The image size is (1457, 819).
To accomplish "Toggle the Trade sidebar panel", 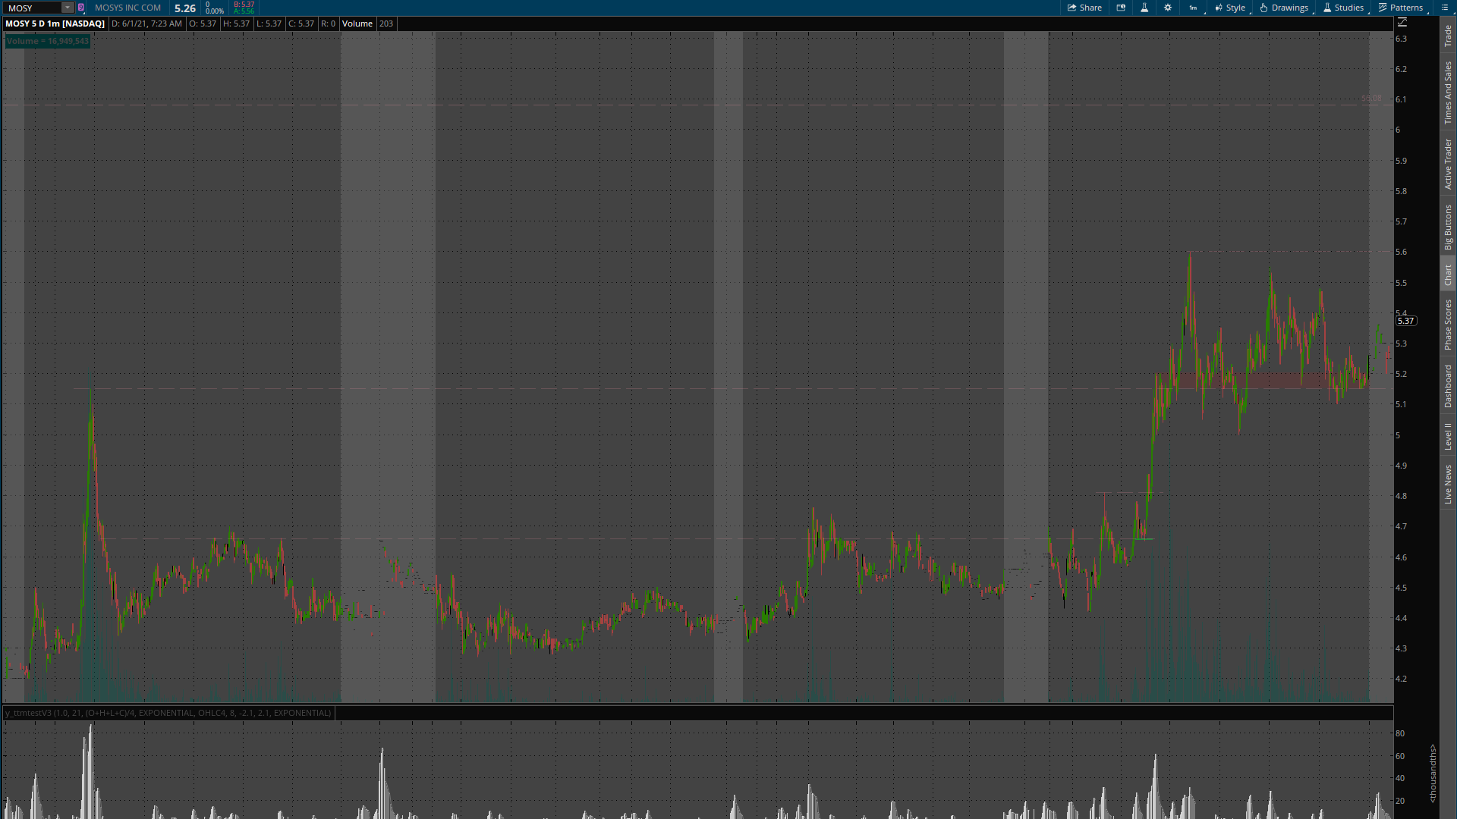I will click(x=1448, y=35).
